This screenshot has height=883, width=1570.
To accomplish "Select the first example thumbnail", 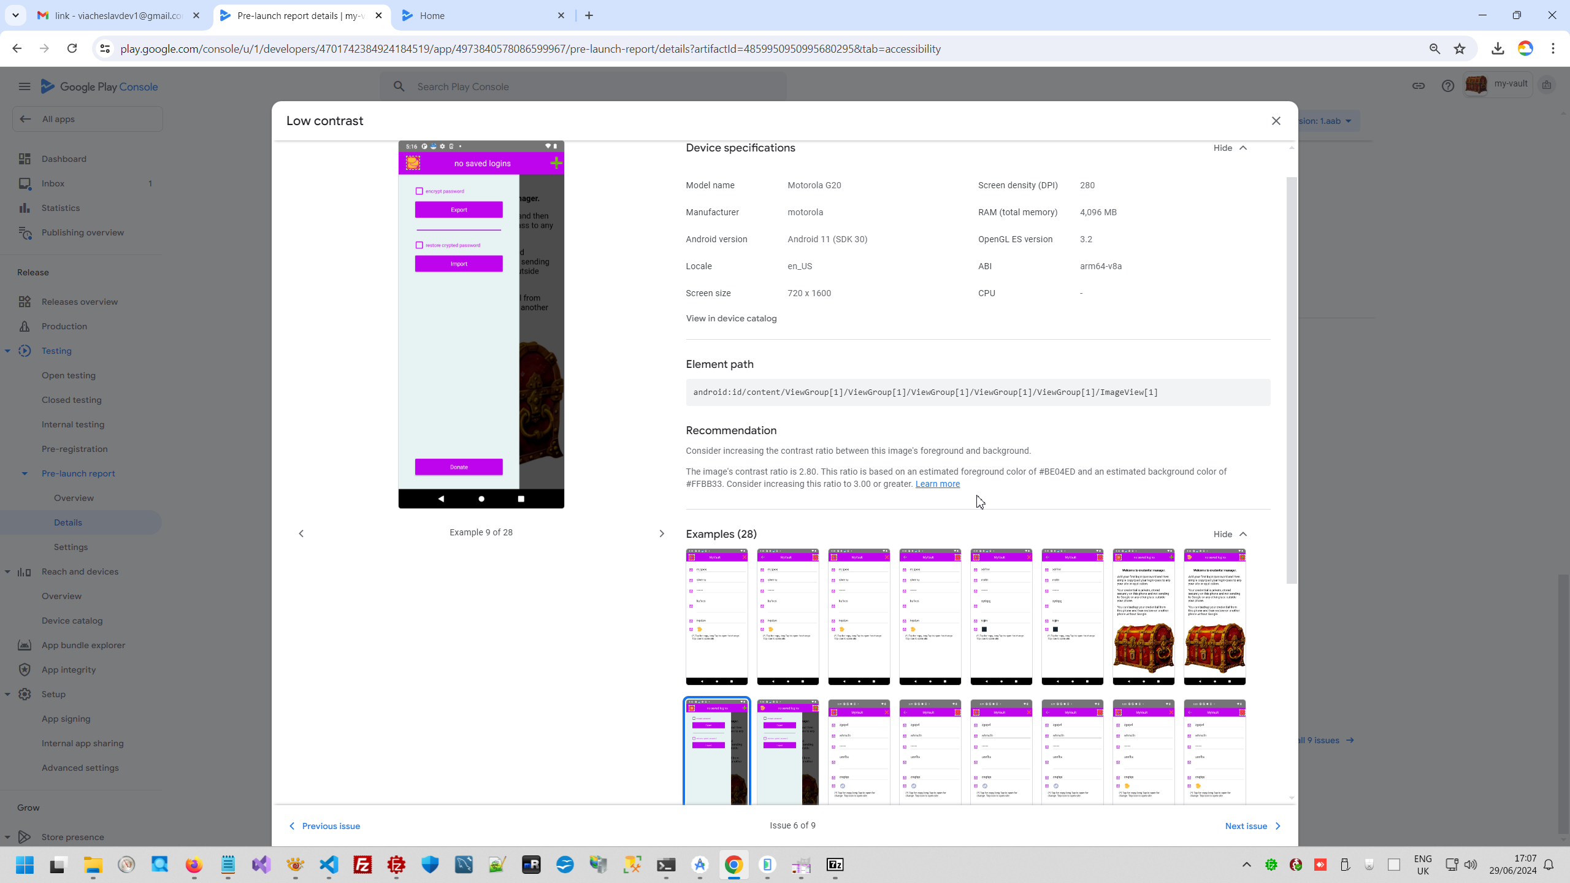I will pos(716,616).
